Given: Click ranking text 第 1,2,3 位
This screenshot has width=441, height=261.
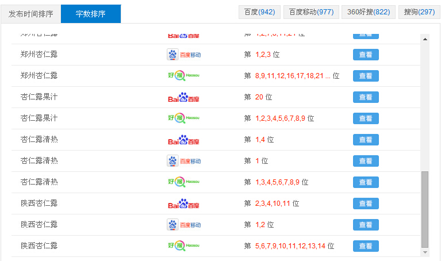Looking at the screenshot, I should point(262,55).
